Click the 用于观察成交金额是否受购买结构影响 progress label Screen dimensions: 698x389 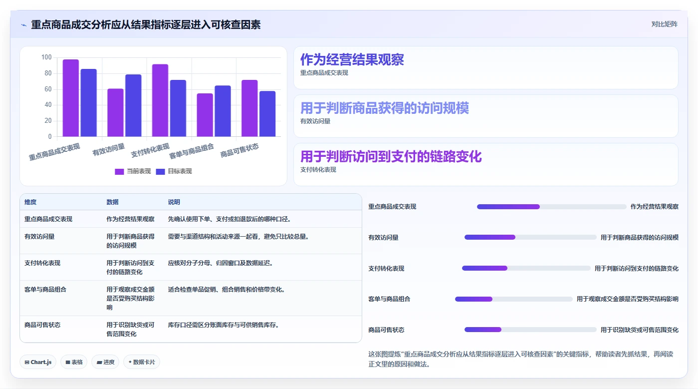628,299
